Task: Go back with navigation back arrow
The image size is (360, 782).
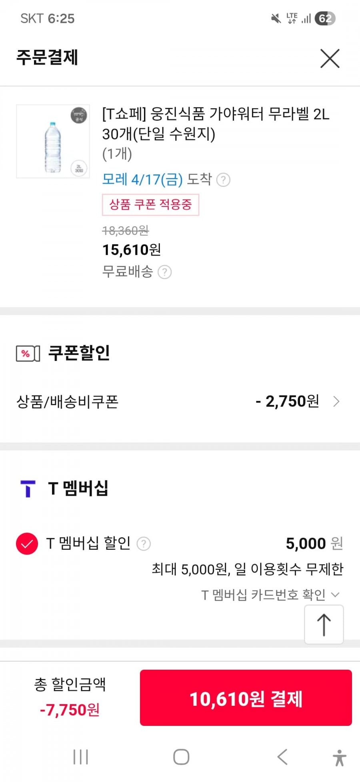Action: [282, 757]
